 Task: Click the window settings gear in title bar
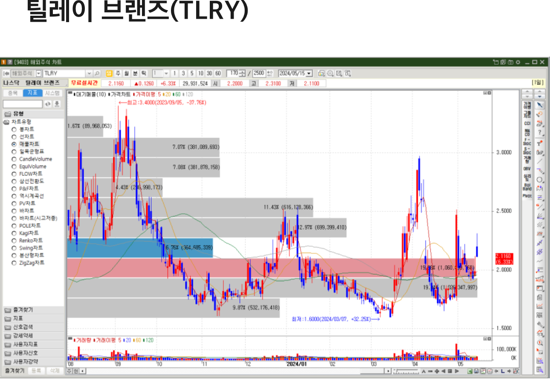pos(518,62)
